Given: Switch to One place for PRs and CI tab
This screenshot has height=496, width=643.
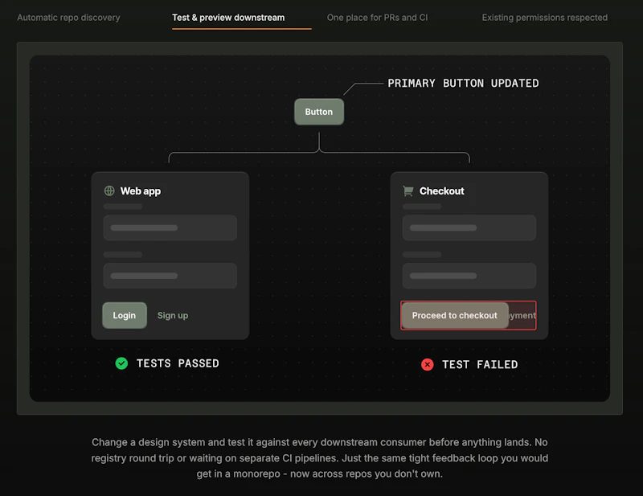Looking at the screenshot, I should tap(377, 18).
